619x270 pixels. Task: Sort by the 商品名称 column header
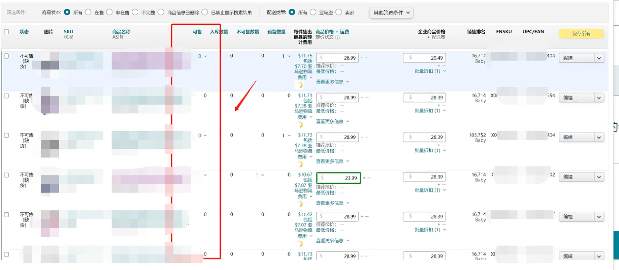pyautogui.click(x=121, y=32)
